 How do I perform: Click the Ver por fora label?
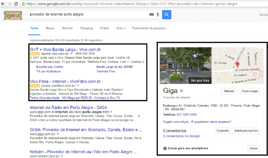click(x=200, y=80)
